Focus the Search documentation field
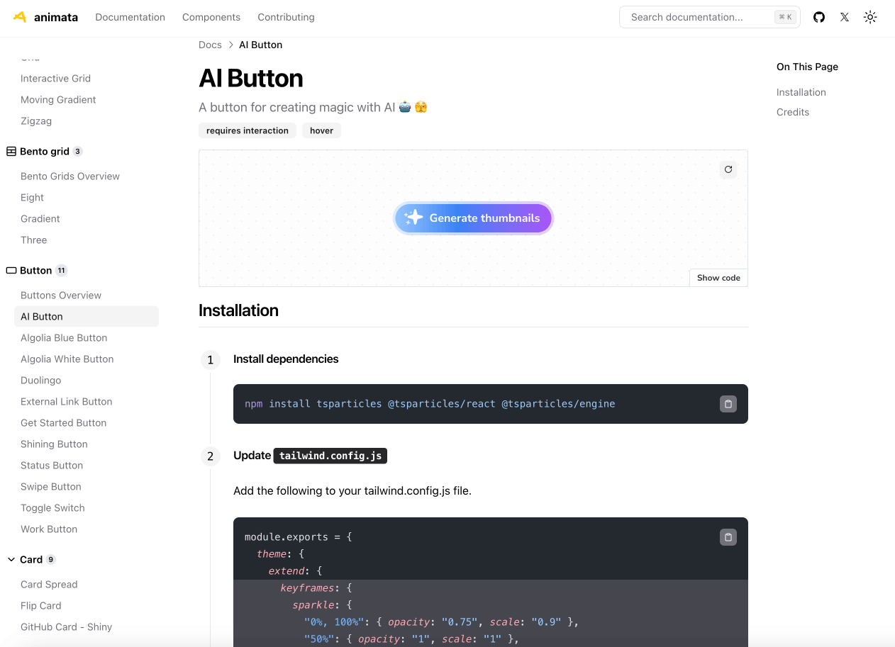The height and width of the screenshot is (647, 895). pos(699,17)
